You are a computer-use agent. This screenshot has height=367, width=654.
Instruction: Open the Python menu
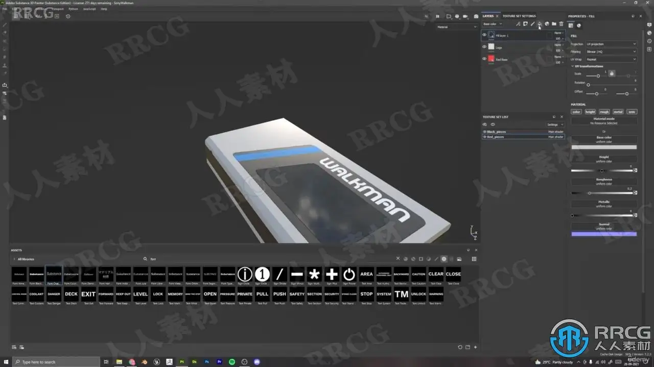coord(73,9)
